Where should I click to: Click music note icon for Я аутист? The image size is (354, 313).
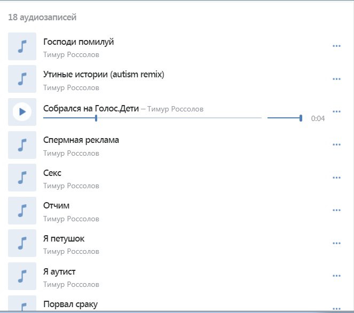point(22,276)
